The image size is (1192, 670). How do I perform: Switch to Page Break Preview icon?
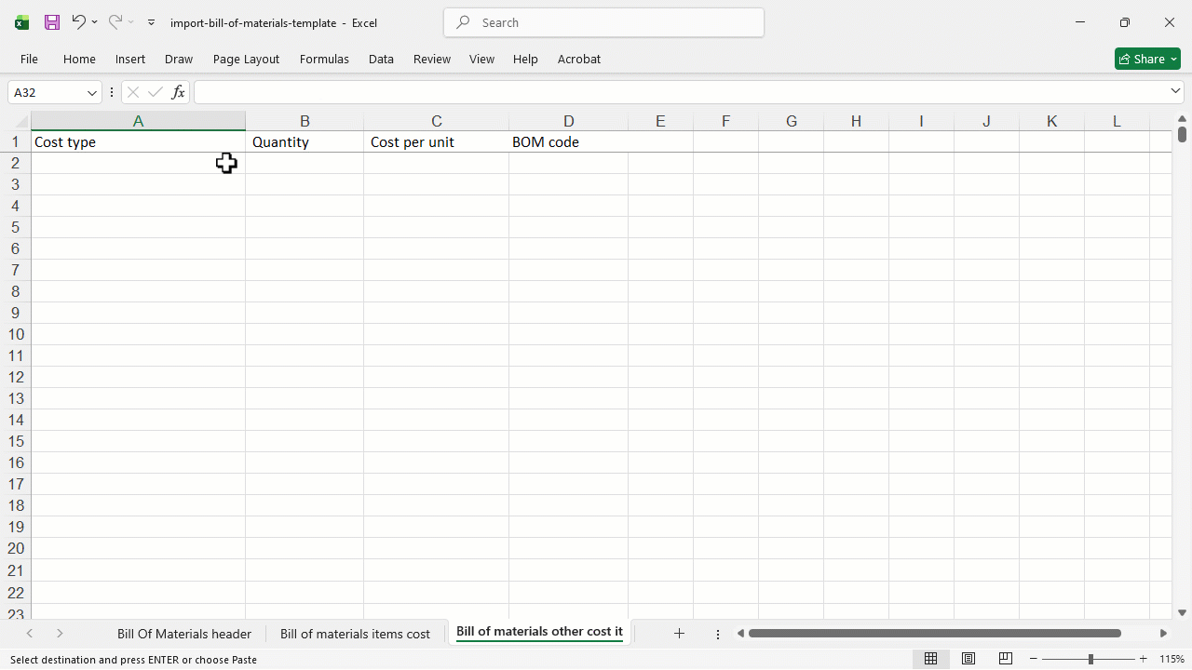pyautogui.click(x=1006, y=659)
